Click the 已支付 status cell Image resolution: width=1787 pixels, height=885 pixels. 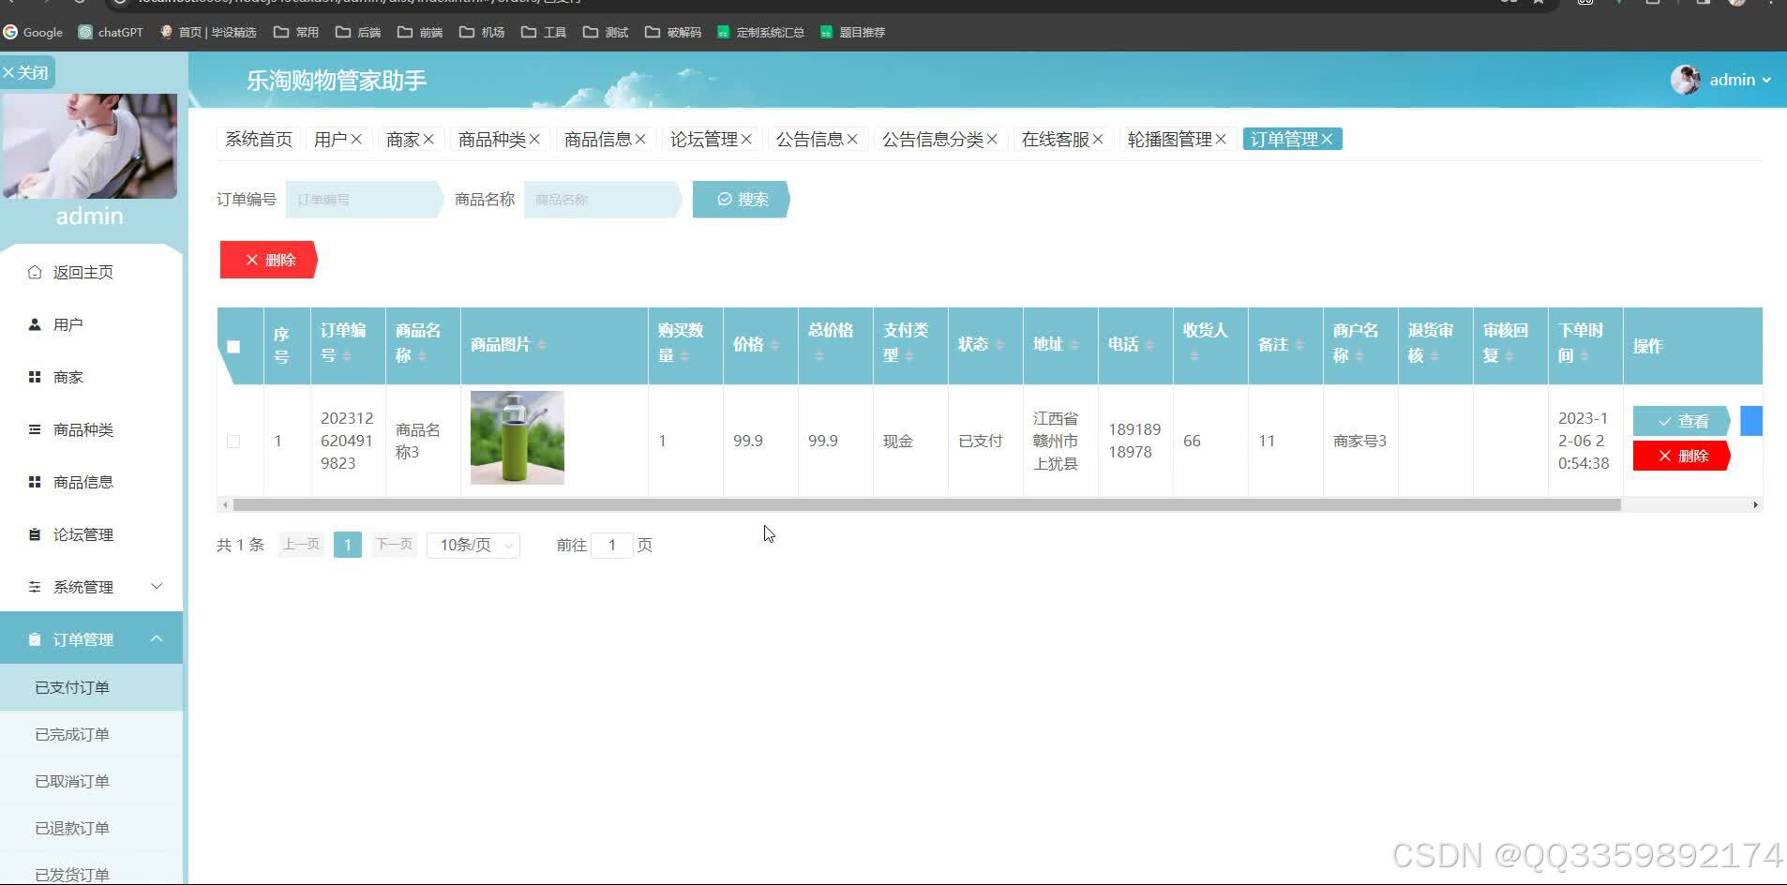(981, 441)
